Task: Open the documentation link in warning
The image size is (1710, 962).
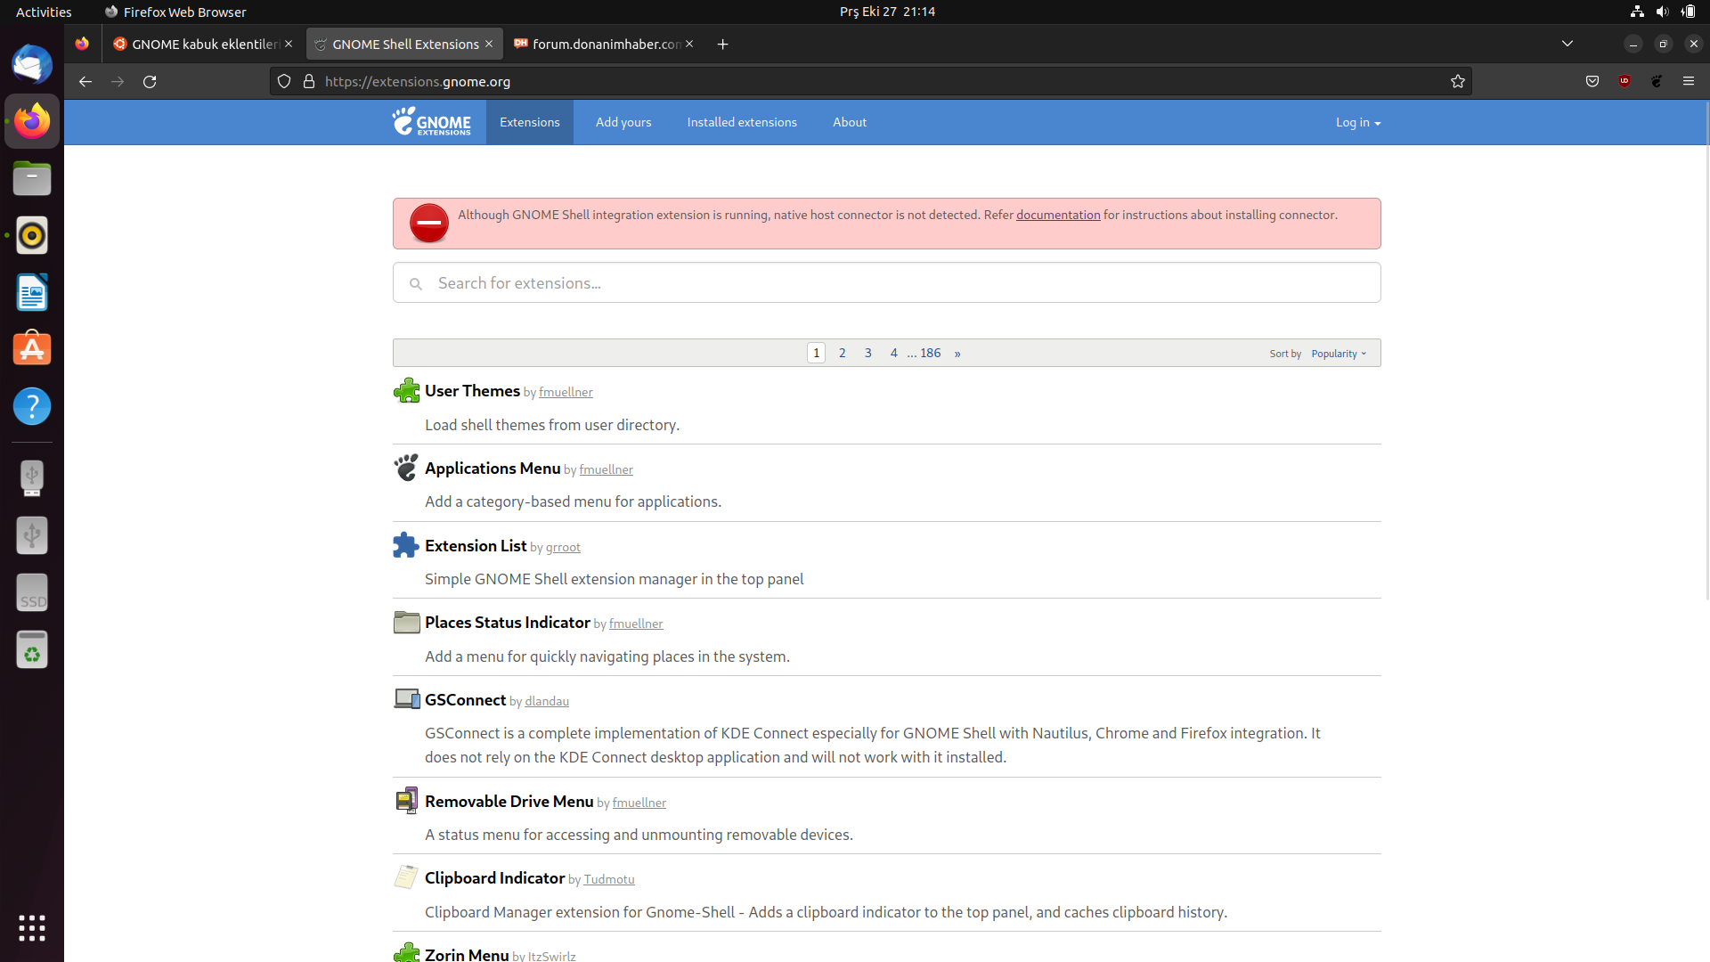Action: 1058,216
